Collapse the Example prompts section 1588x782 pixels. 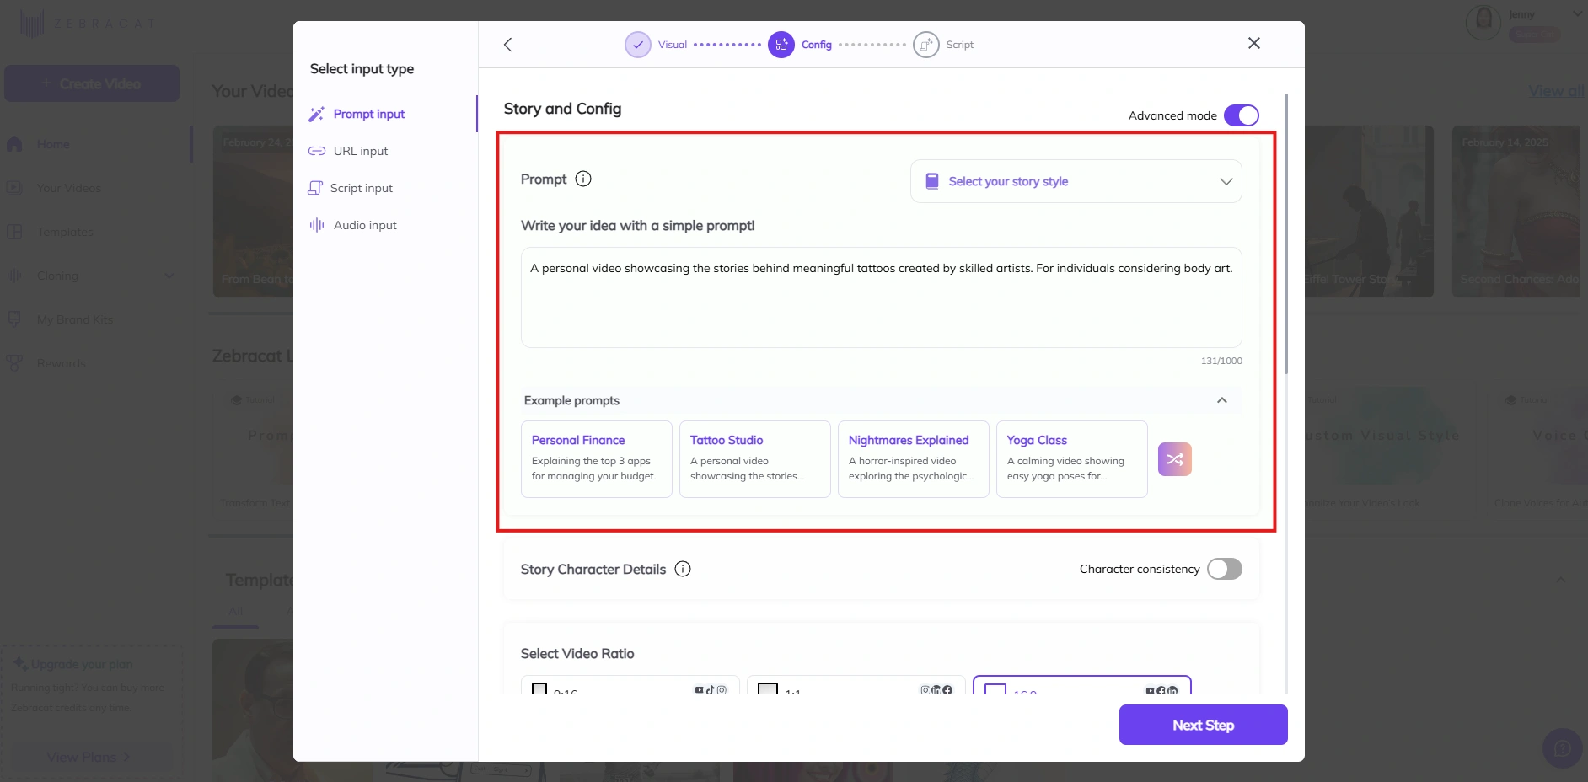(1222, 400)
